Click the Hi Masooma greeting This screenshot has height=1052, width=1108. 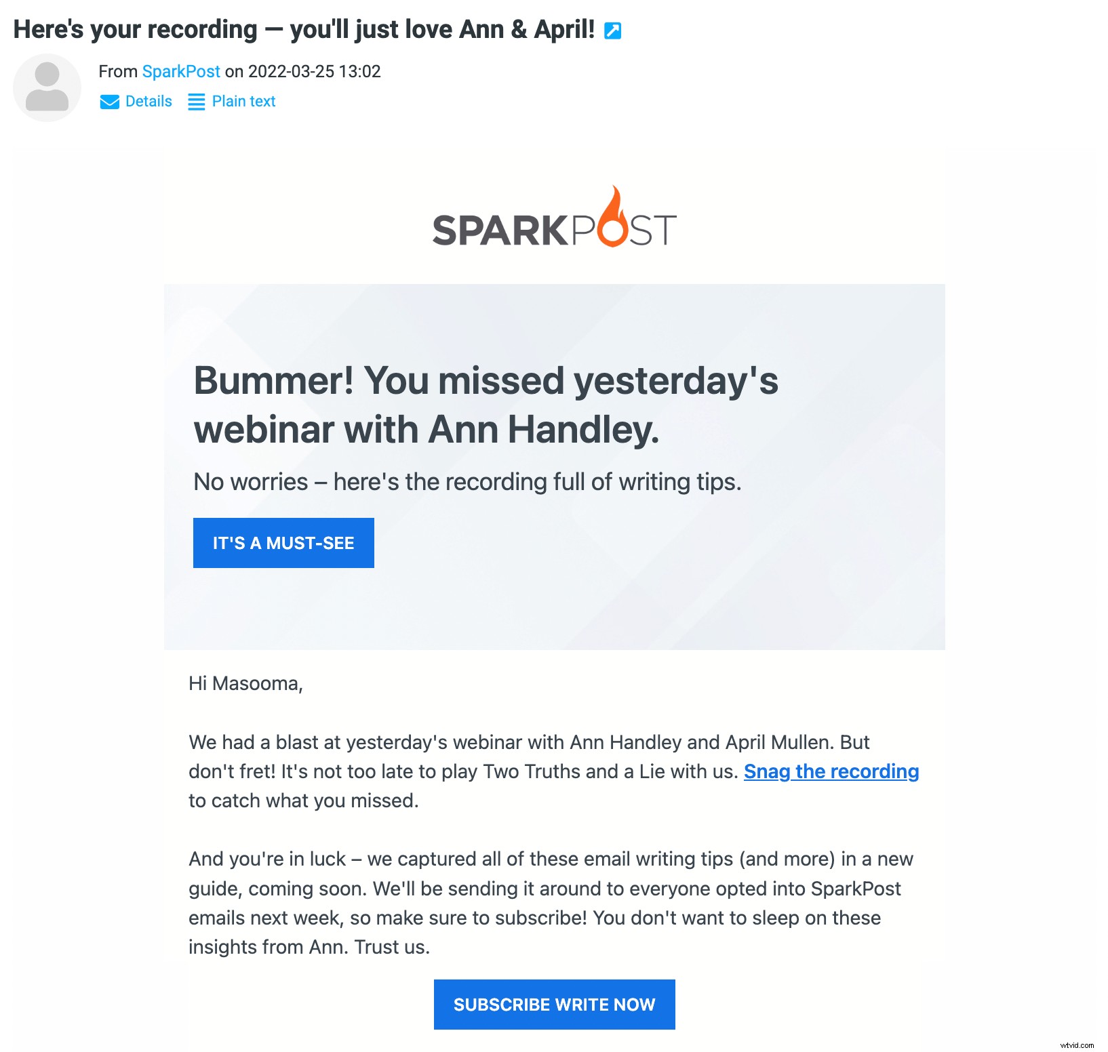click(x=245, y=684)
